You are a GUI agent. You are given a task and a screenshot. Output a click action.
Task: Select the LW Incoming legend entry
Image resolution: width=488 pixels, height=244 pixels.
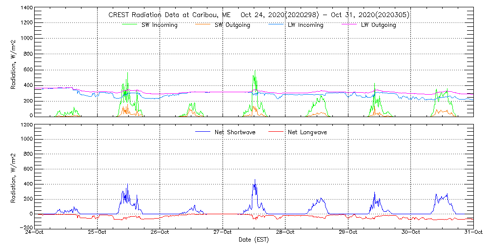305,25
